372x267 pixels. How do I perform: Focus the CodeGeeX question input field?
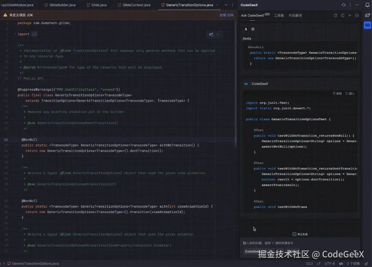(300, 243)
